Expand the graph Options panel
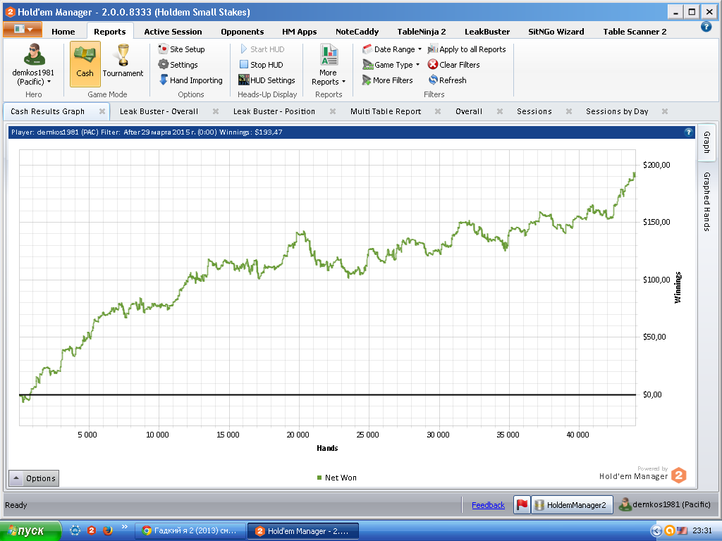The width and height of the screenshot is (722, 541). click(x=34, y=478)
